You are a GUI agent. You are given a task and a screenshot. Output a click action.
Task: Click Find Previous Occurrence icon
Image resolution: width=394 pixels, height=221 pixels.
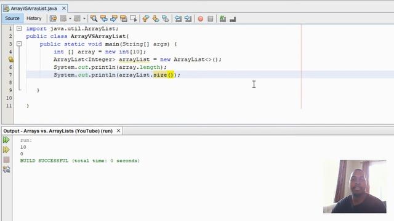point(104,18)
